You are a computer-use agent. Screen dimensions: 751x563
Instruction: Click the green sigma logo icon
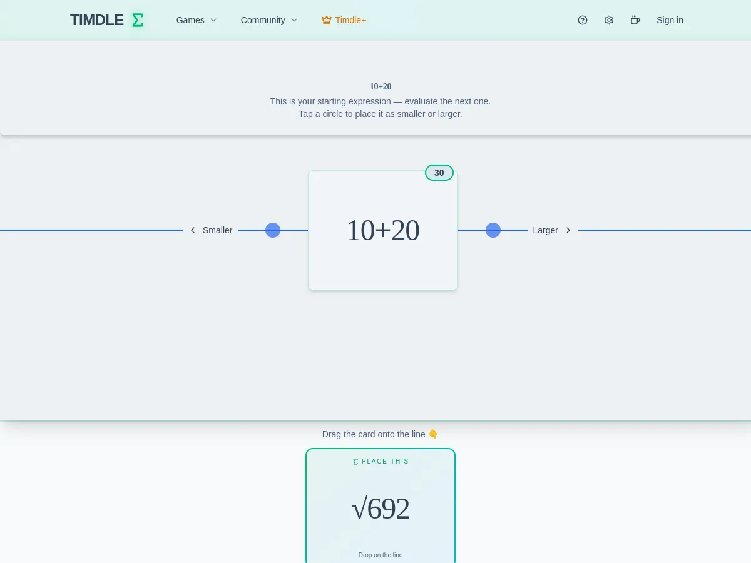[138, 20]
